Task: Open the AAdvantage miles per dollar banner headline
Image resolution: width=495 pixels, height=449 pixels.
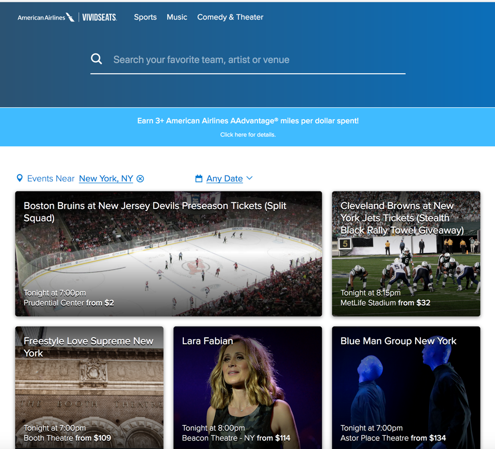Action: (x=247, y=121)
